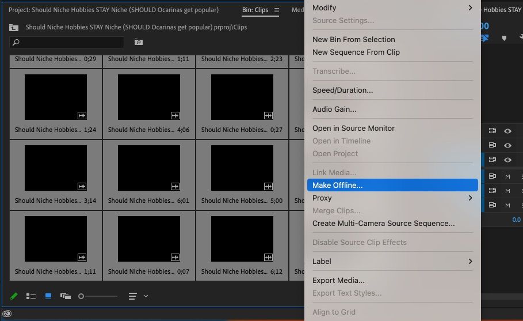
Task: Toggle the middle video track eye icon
Action: click(507, 145)
